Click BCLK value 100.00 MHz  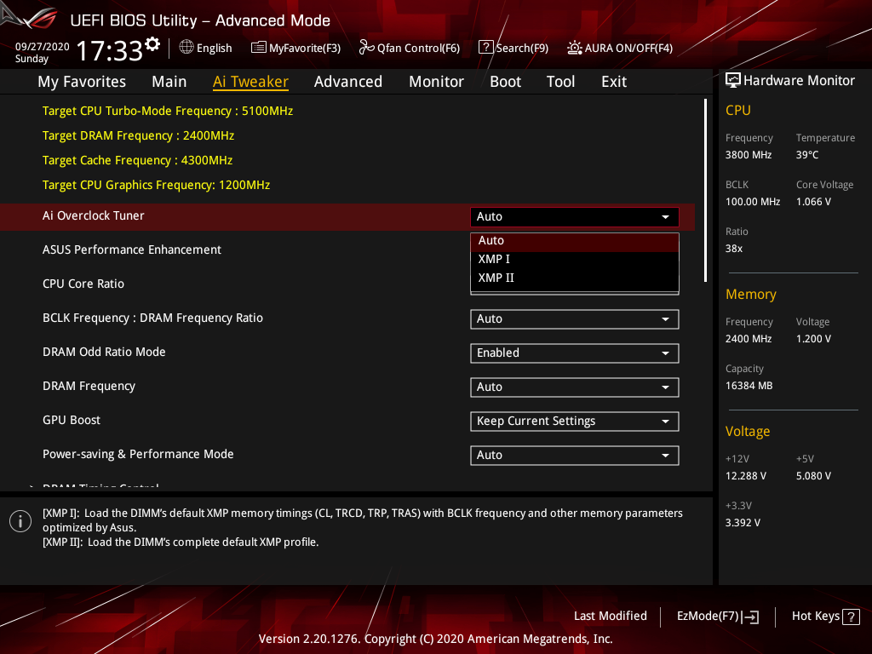point(753,202)
